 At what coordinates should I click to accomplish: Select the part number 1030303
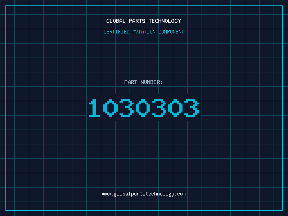coord(144,108)
